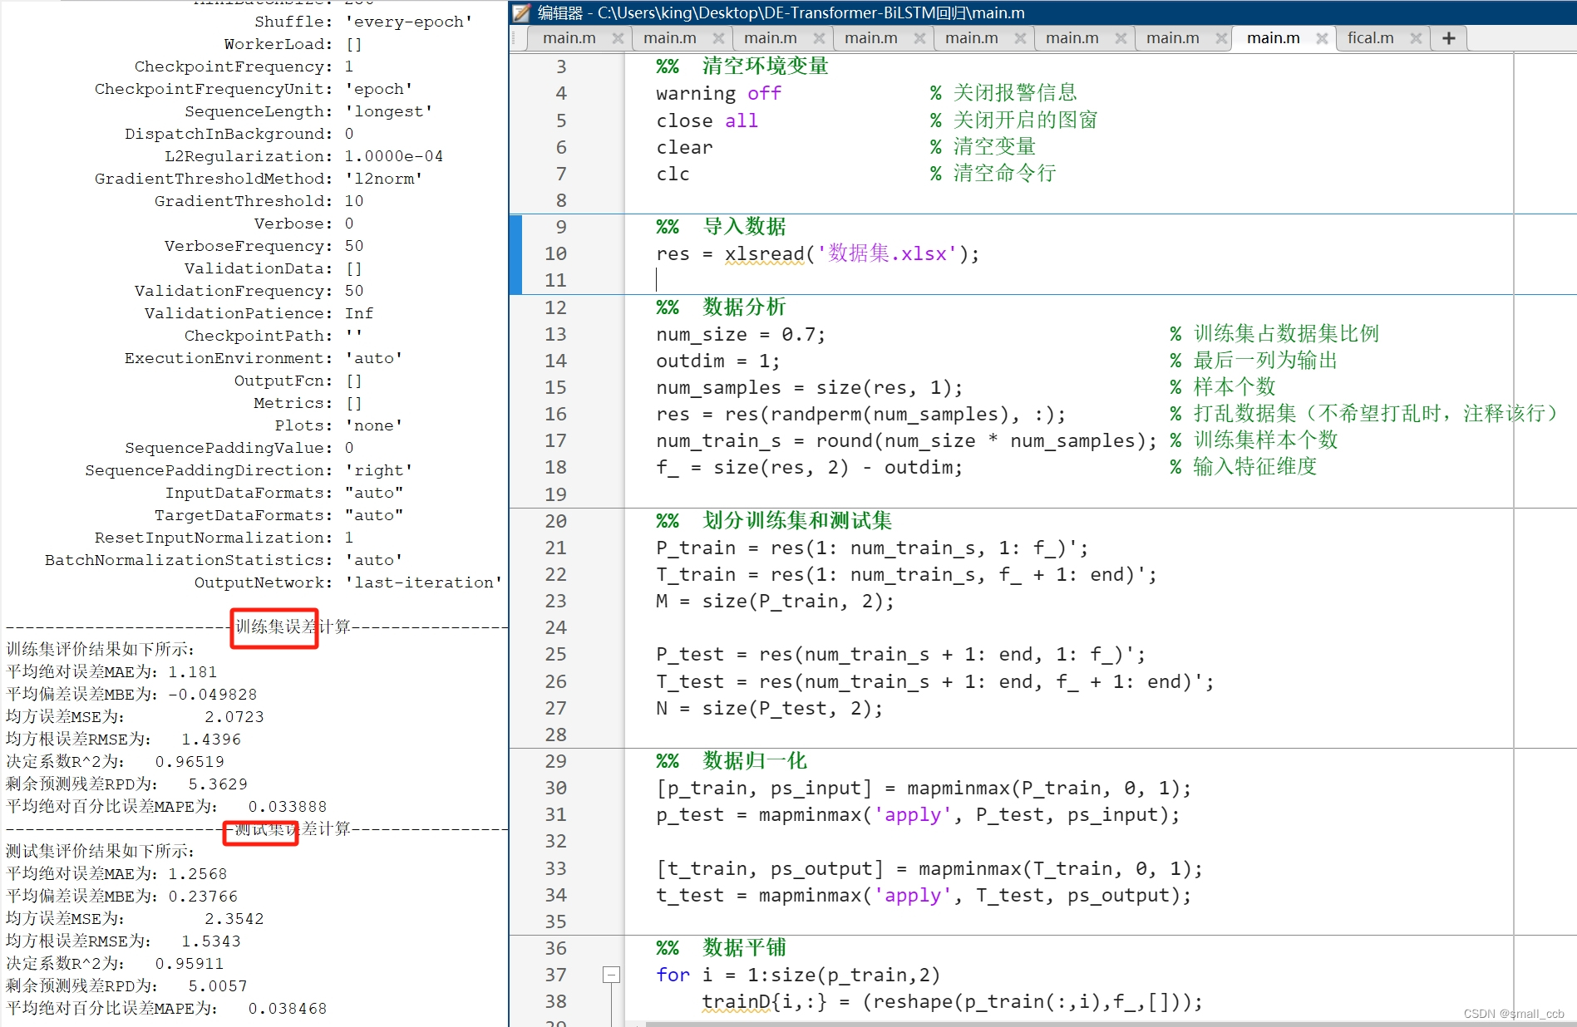This screenshot has height=1027, width=1577.
Task: Click the comment '训练集占数据集比例'
Action: (1286, 333)
